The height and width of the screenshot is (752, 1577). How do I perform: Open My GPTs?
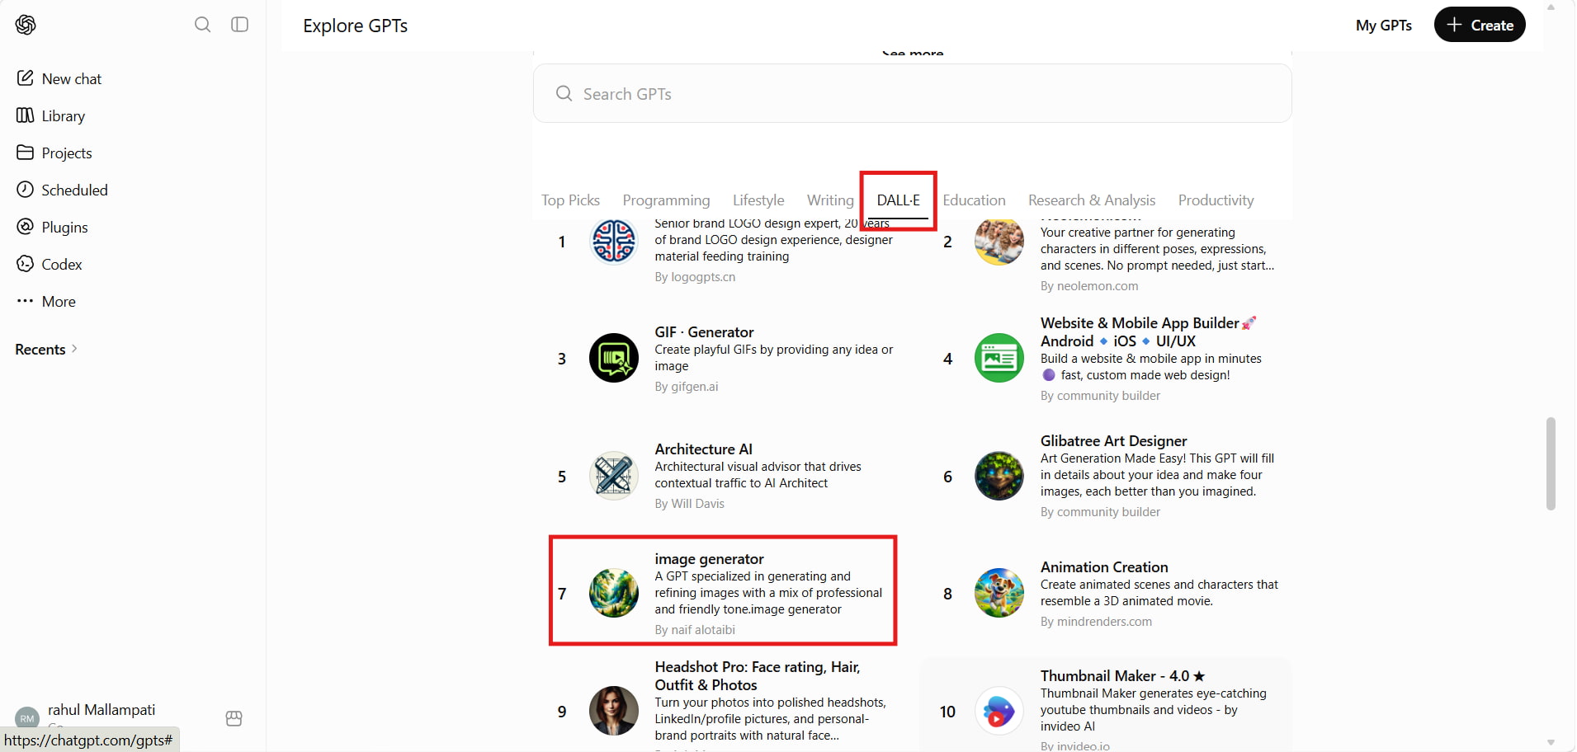tap(1384, 26)
